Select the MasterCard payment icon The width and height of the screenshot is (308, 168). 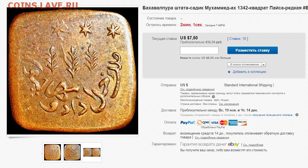pyautogui.click(x=223, y=122)
